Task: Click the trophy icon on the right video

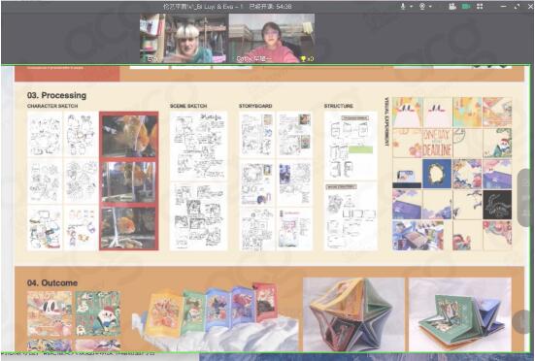Action: click(x=303, y=58)
